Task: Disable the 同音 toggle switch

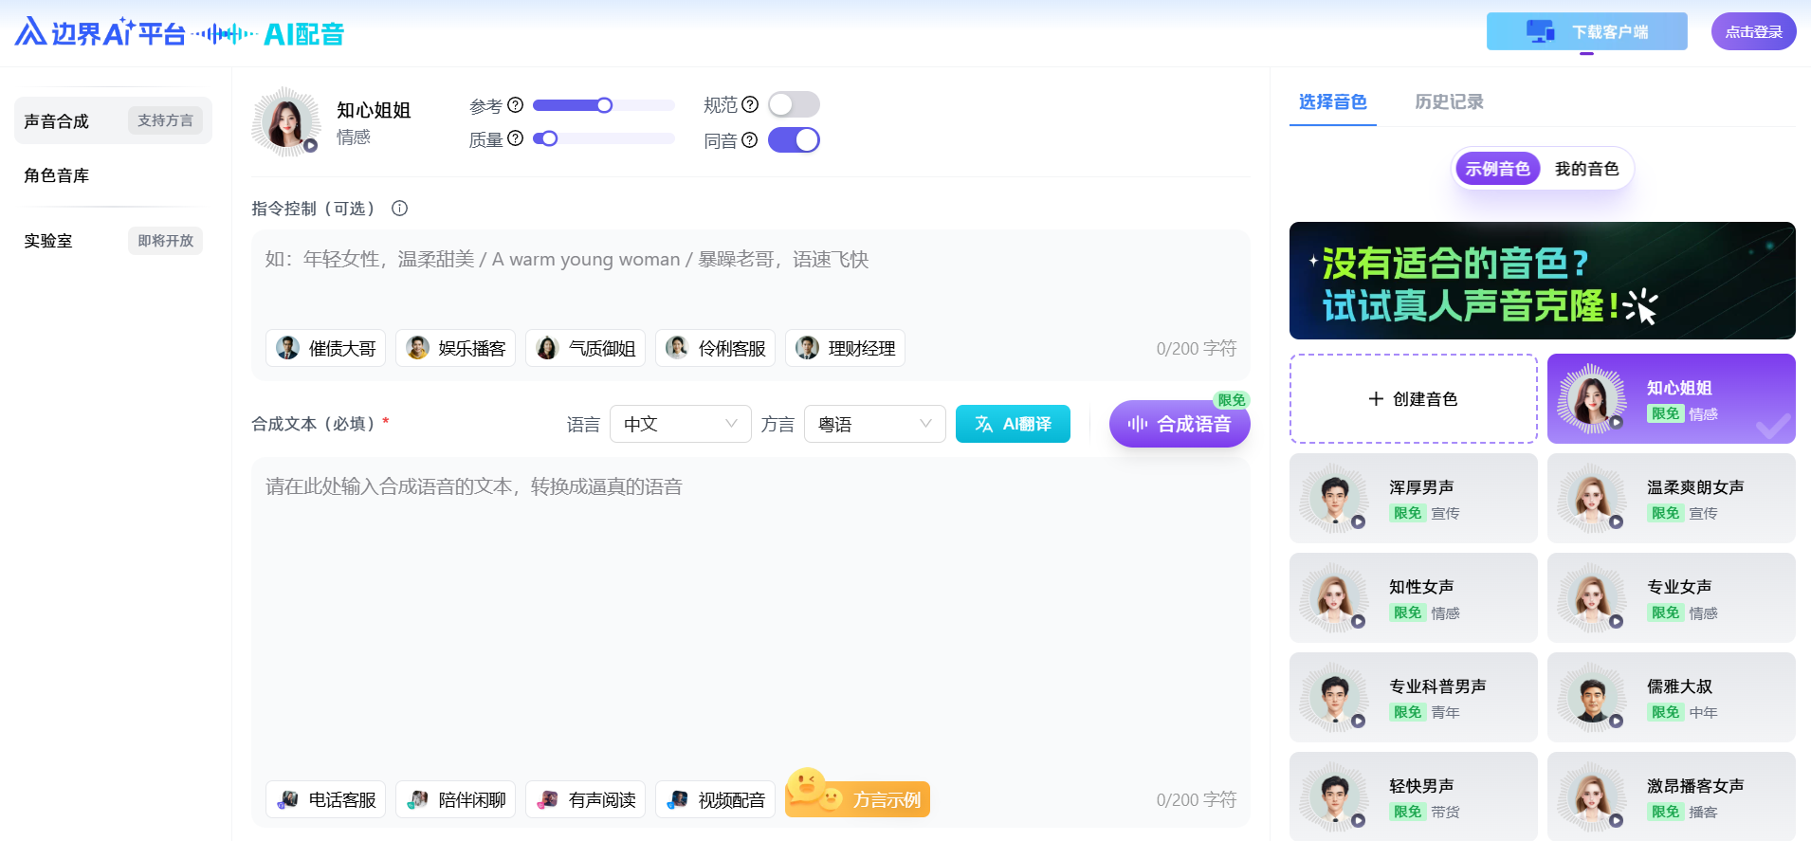Action: [x=794, y=140]
